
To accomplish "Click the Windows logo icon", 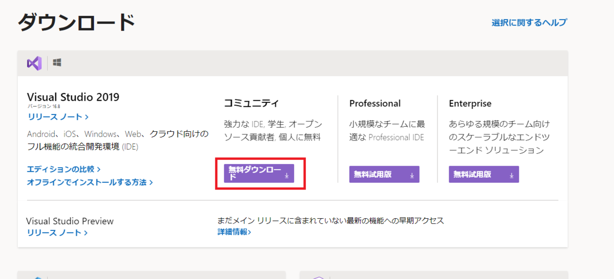I will coord(57,63).
